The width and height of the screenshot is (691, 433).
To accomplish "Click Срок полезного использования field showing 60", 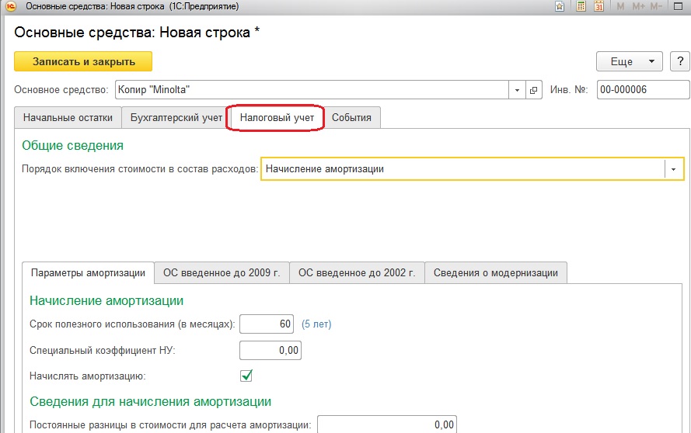I will pyautogui.click(x=267, y=324).
